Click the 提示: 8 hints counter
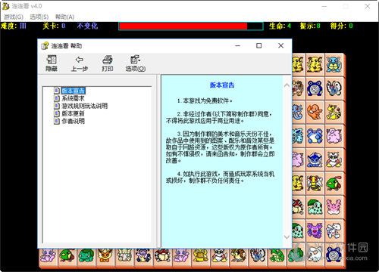Viewport: 379px width, 272px height. click(x=310, y=26)
